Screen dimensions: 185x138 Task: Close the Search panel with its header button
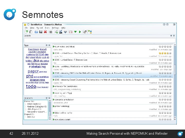174,36
